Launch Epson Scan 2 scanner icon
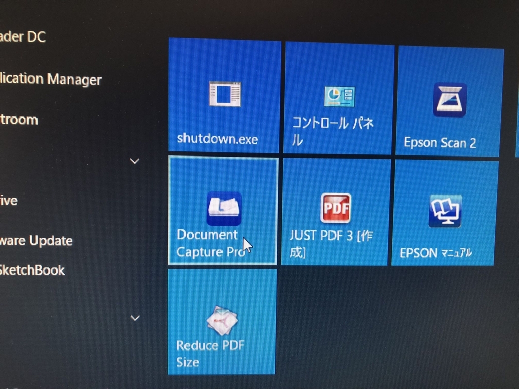Viewport: 519px width, 389px height. (x=450, y=100)
